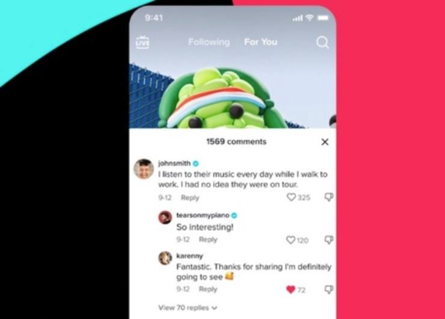
Task: Open karenny's avatar
Action: [165, 258]
